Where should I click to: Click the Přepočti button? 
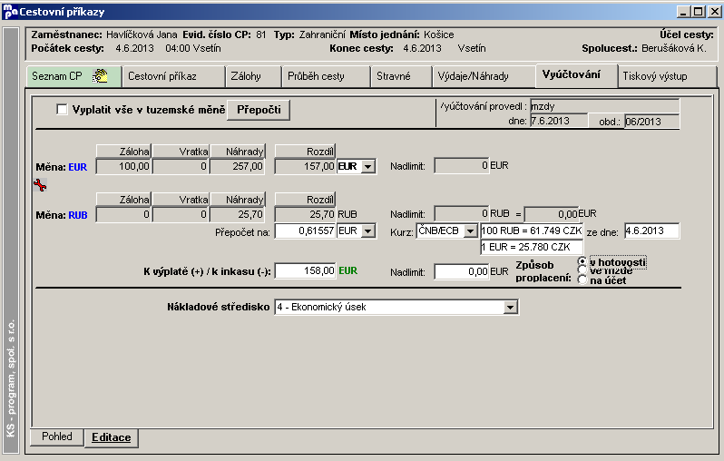coord(259,110)
